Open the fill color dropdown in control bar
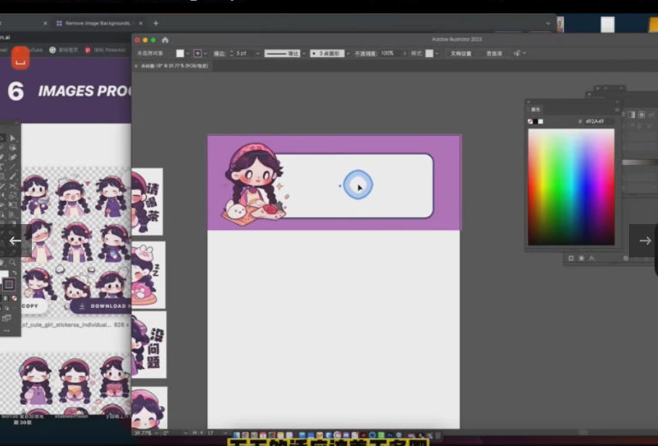The height and width of the screenshot is (446, 658). coord(189,53)
